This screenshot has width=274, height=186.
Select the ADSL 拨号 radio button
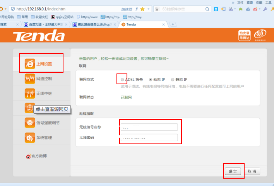[x=122, y=80]
